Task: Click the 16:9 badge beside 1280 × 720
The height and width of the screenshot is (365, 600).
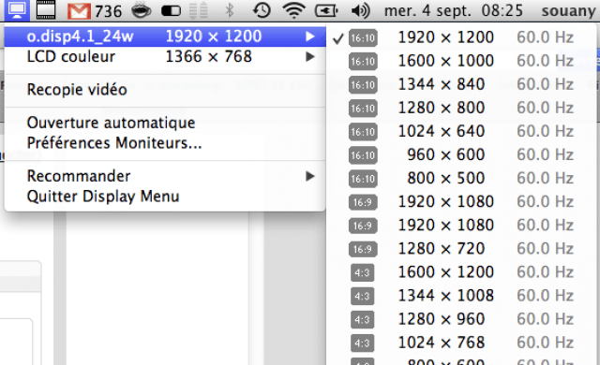Action: coord(363,249)
